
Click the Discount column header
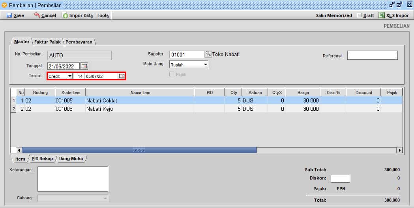point(363,93)
